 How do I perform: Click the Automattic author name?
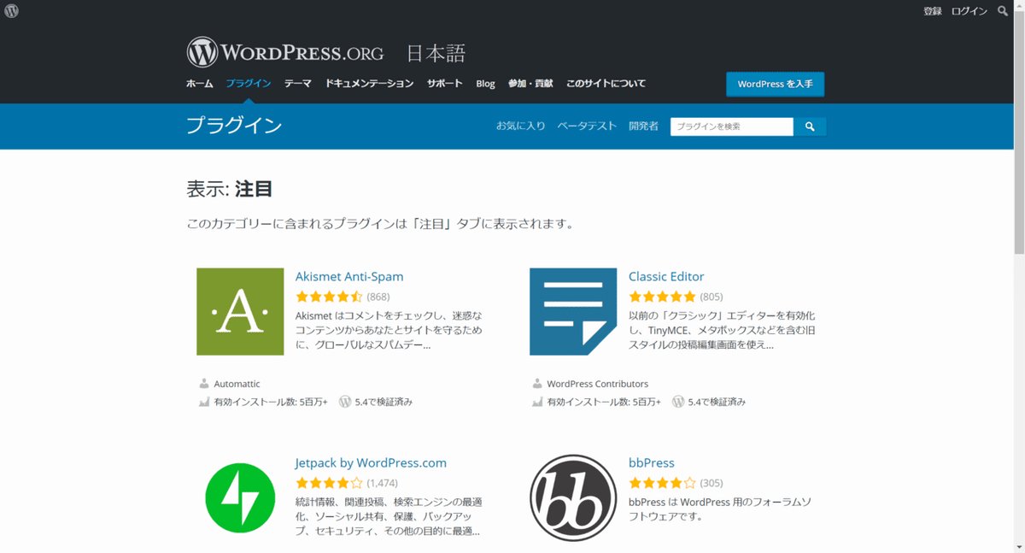(237, 384)
